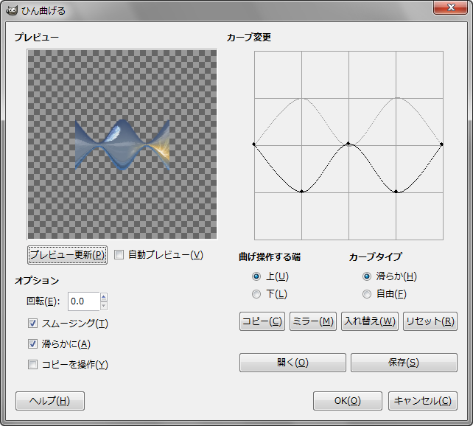Select the 上 border radio button
Image resolution: width=473 pixels, height=426 pixels.
[256, 276]
